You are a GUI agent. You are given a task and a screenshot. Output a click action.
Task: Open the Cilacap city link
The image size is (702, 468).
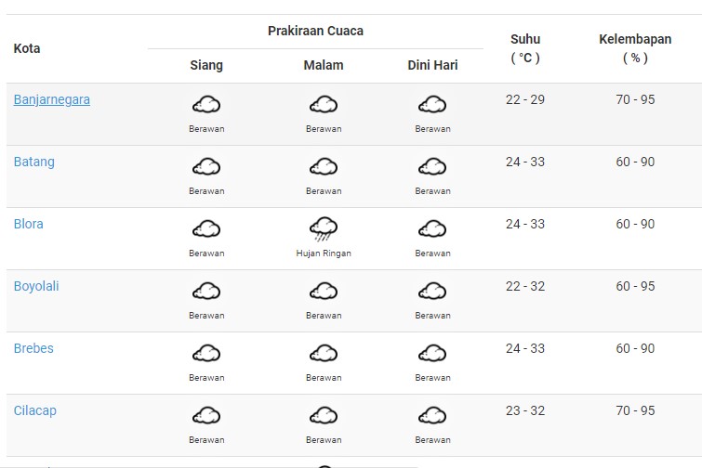pos(35,410)
